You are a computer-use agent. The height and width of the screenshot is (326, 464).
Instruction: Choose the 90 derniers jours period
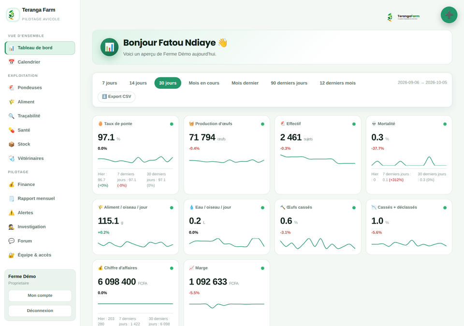point(289,83)
